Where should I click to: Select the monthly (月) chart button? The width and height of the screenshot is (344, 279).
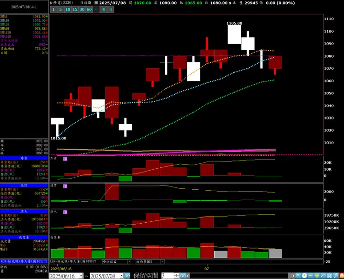click(111, 9)
